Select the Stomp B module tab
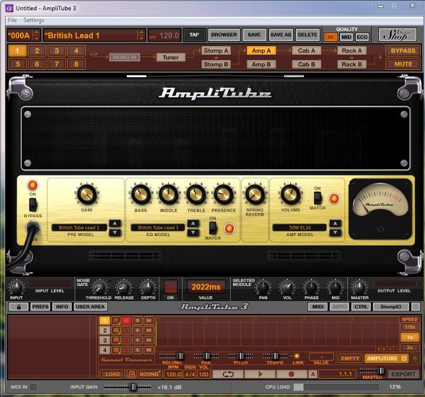This screenshot has width=425, height=397. click(216, 64)
